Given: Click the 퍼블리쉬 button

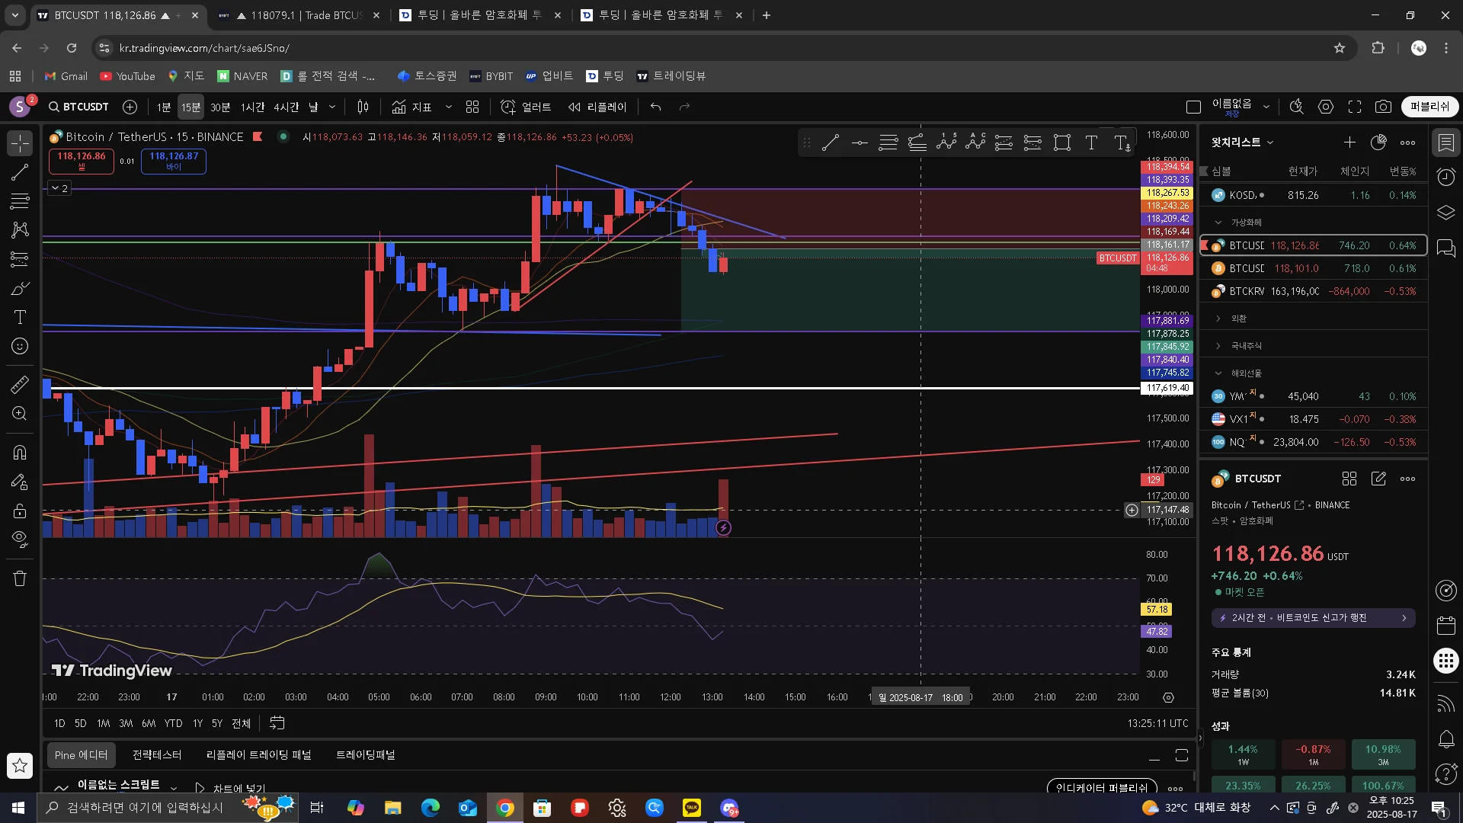Looking at the screenshot, I should pos(1429,107).
